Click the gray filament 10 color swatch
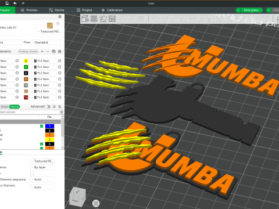 pos(26,85)
